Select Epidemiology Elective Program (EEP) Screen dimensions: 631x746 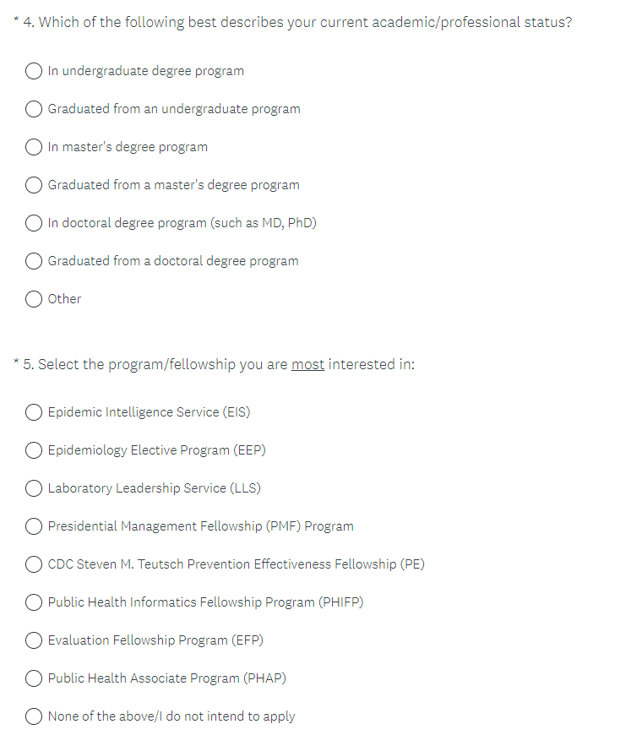pyautogui.click(x=35, y=450)
